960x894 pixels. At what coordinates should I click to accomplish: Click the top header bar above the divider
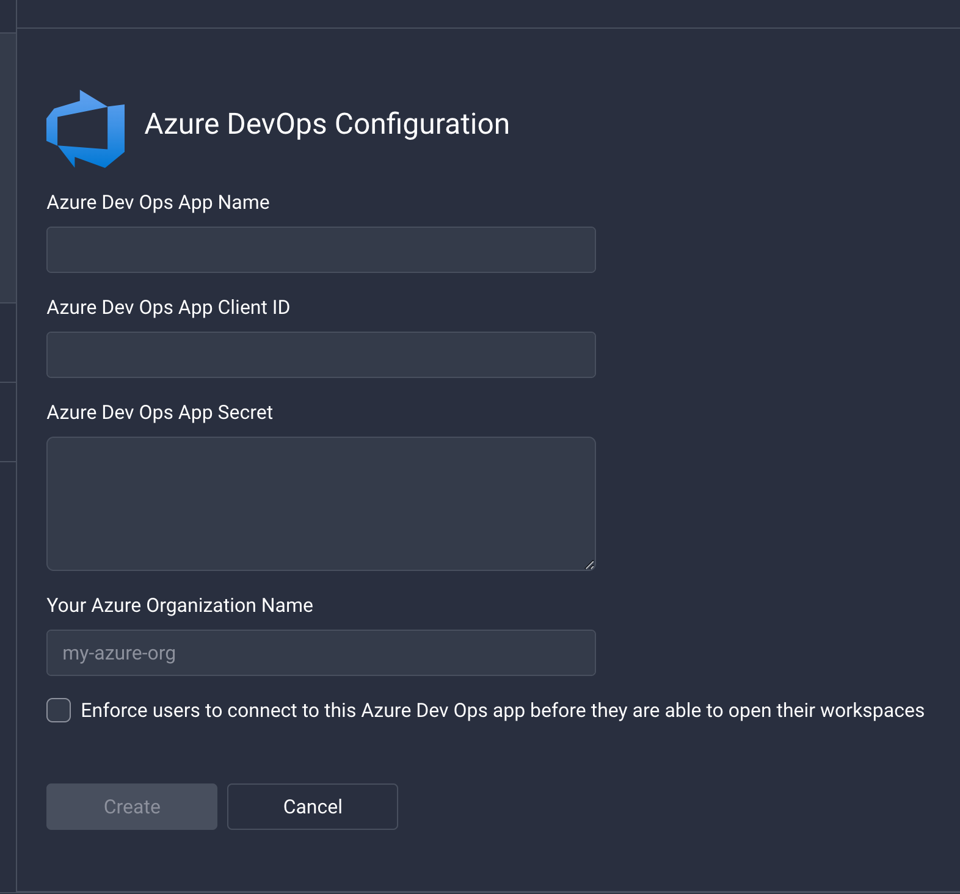point(489,13)
